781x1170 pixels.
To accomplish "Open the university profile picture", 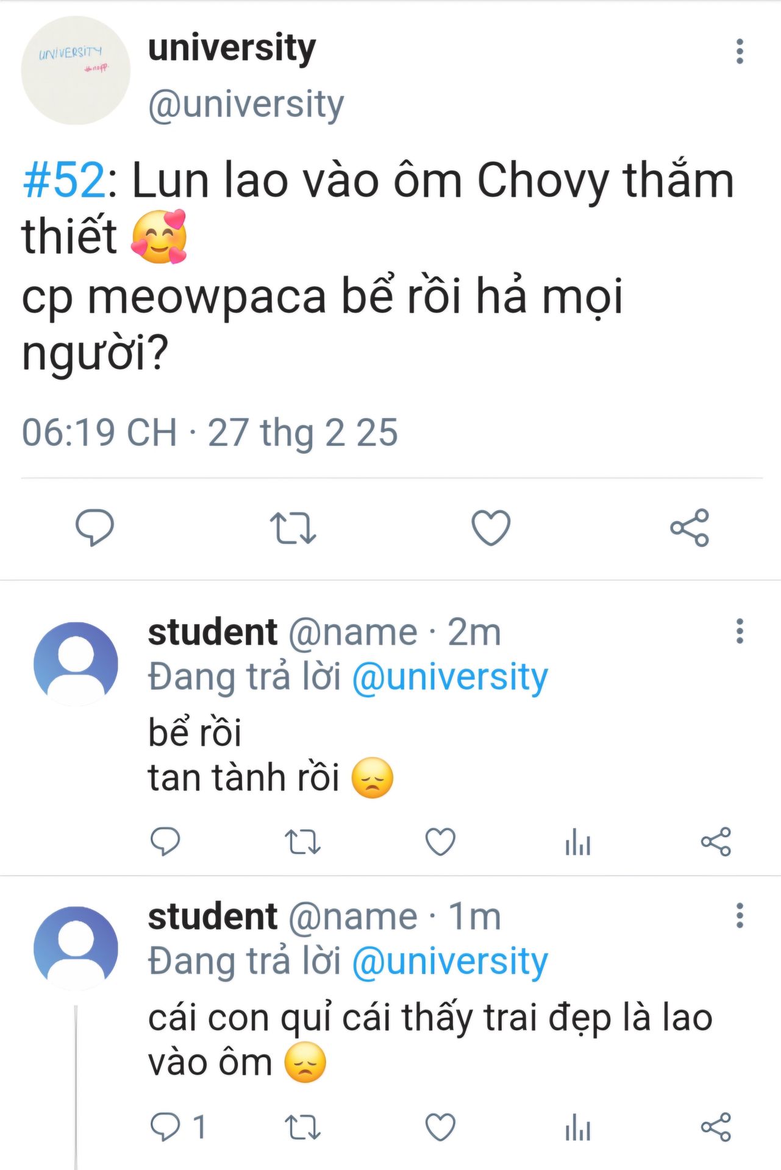I will pos(76,71).
